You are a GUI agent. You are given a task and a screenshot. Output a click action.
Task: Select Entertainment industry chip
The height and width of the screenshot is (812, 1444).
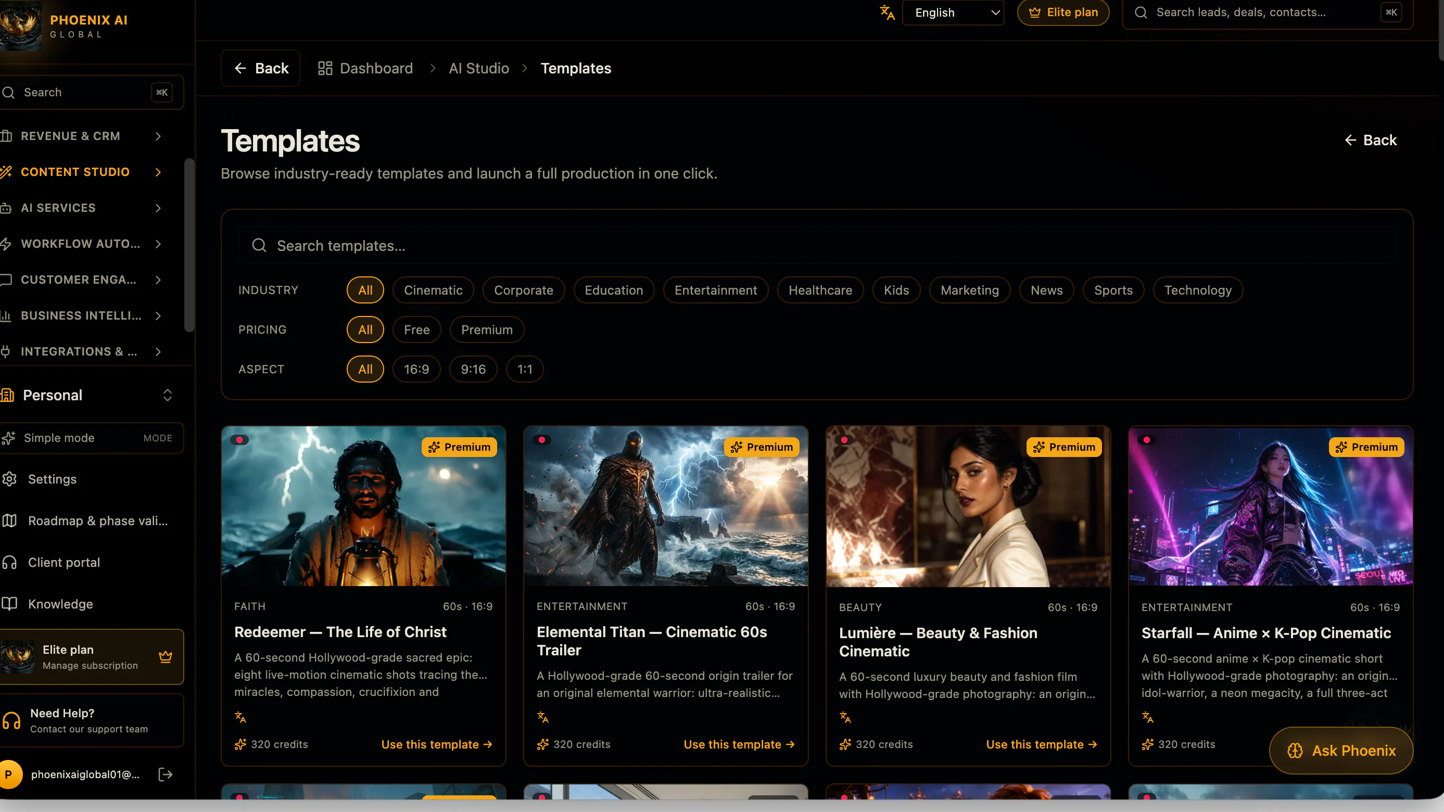coord(716,290)
